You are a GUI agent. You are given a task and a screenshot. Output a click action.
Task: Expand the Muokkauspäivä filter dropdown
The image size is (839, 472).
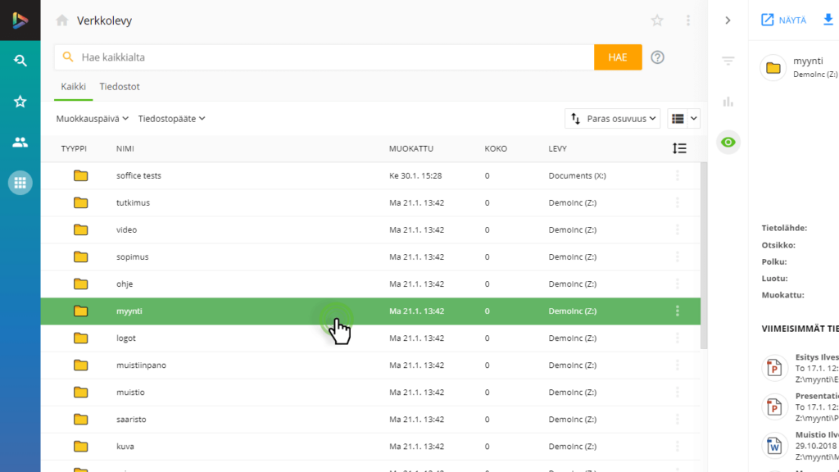pyautogui.click(x=92, y=119)
